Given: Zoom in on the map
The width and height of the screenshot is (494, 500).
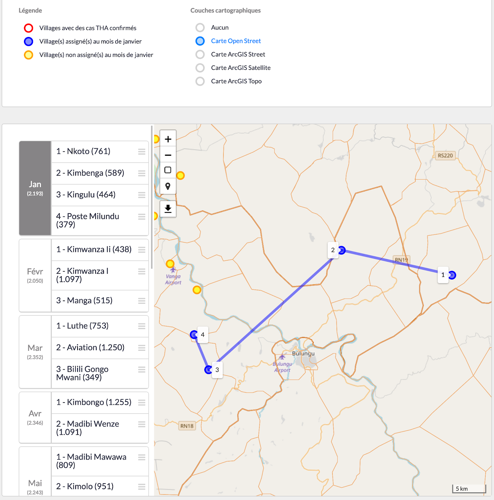Looking at the screenshot, I should [168, 139].
